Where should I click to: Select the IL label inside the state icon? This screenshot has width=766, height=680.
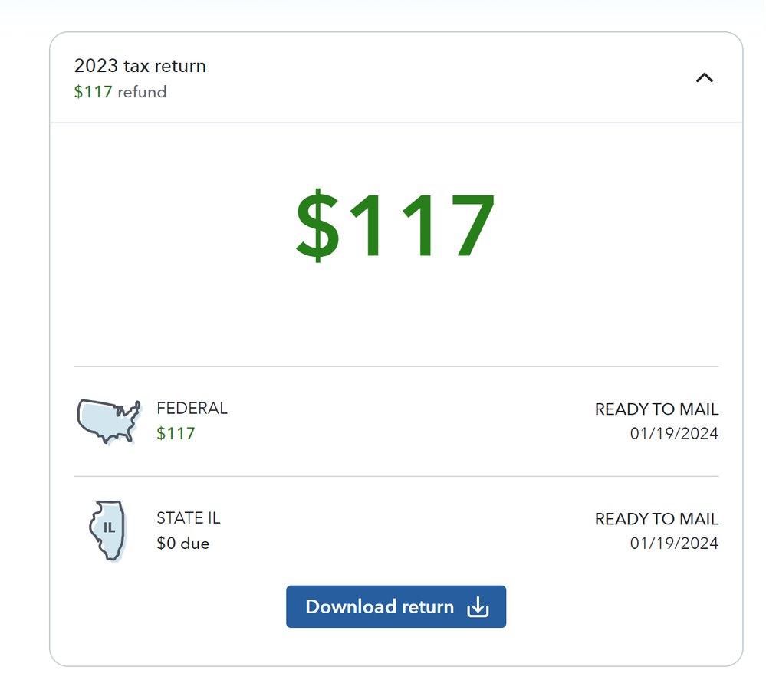pyautogui.click(x=108, y=528)
